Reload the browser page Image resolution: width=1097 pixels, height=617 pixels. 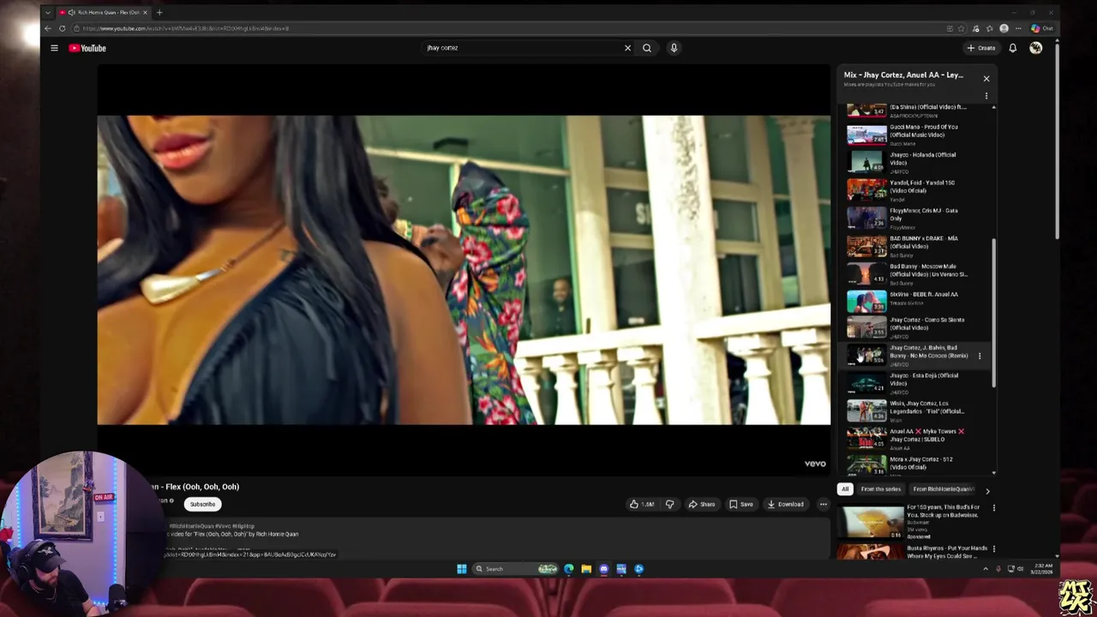(62, 28)
